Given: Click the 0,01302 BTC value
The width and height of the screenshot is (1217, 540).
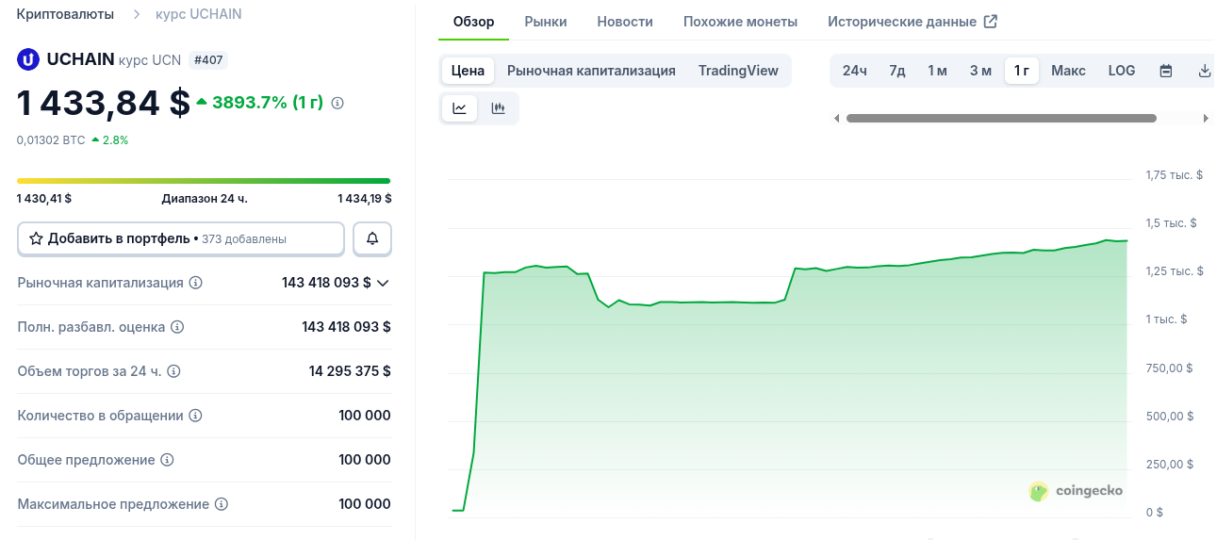Looking at the screenshot, I should coord(51,139).
